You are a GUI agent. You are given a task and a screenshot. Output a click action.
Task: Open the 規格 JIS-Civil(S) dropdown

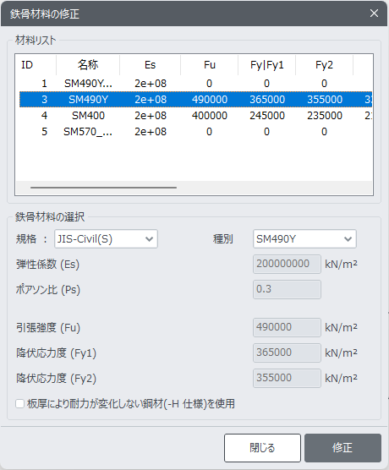[106, 239]
